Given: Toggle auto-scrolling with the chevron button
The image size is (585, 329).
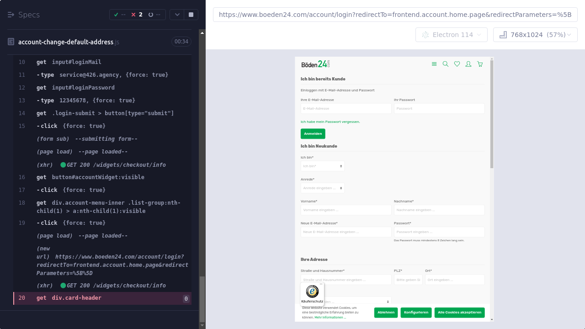Looking at the screenshot, I should 177,15.
